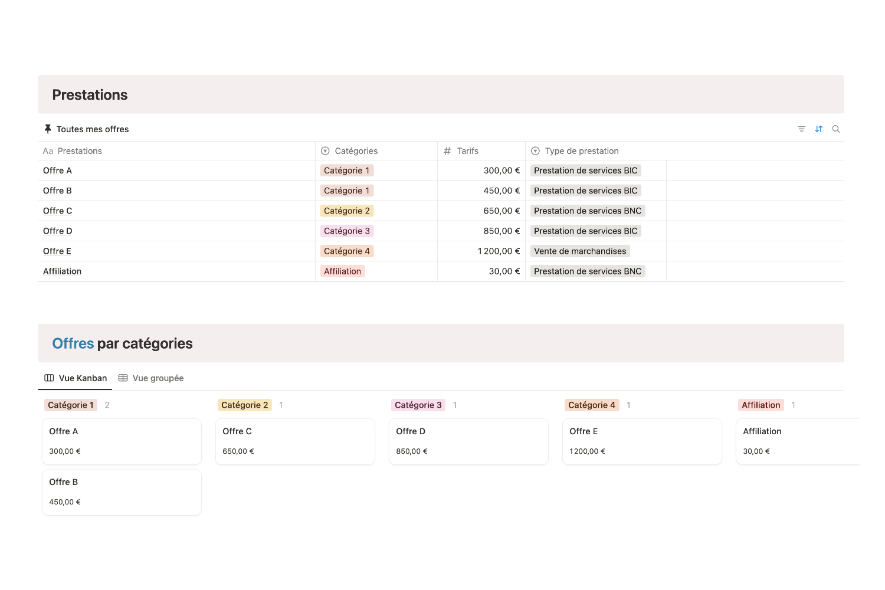The image size is (885, 590).
Task: Click the filter icon in table toolbar
Action: [801, 129]
